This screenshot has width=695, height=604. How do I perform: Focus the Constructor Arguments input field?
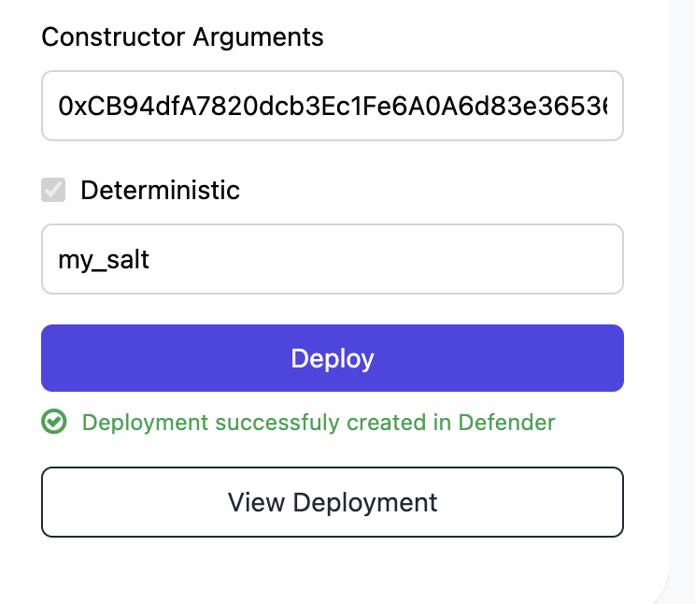pyautogui.click(x=333, y=106)
